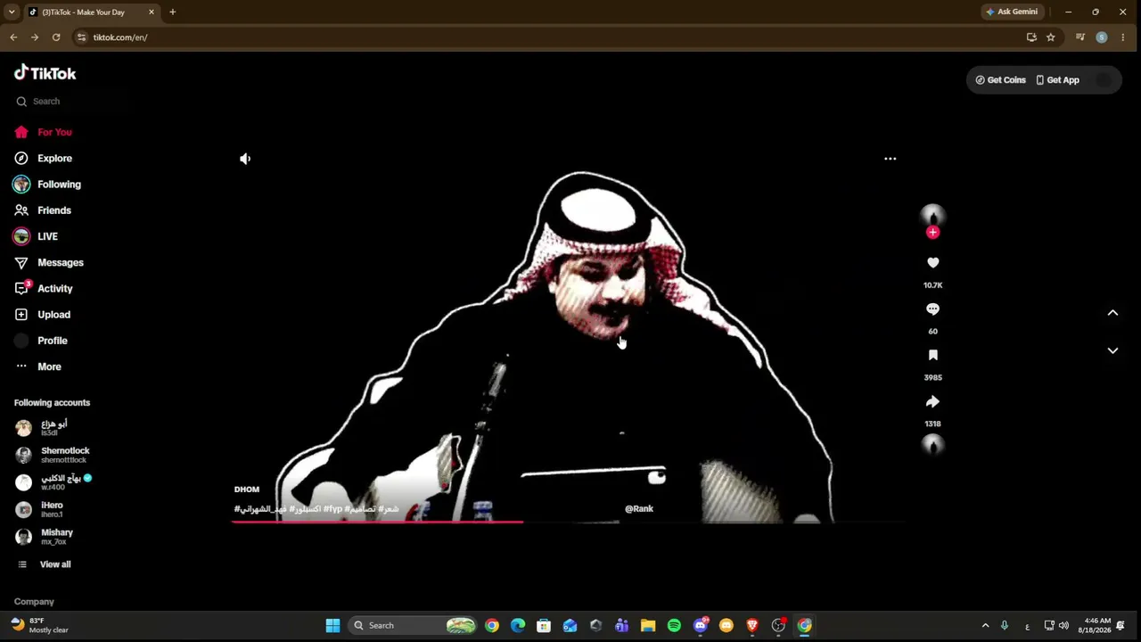Open the ls3dl following account
The height and width of the screenshot is (642, 1141).
tap(42, 427)
